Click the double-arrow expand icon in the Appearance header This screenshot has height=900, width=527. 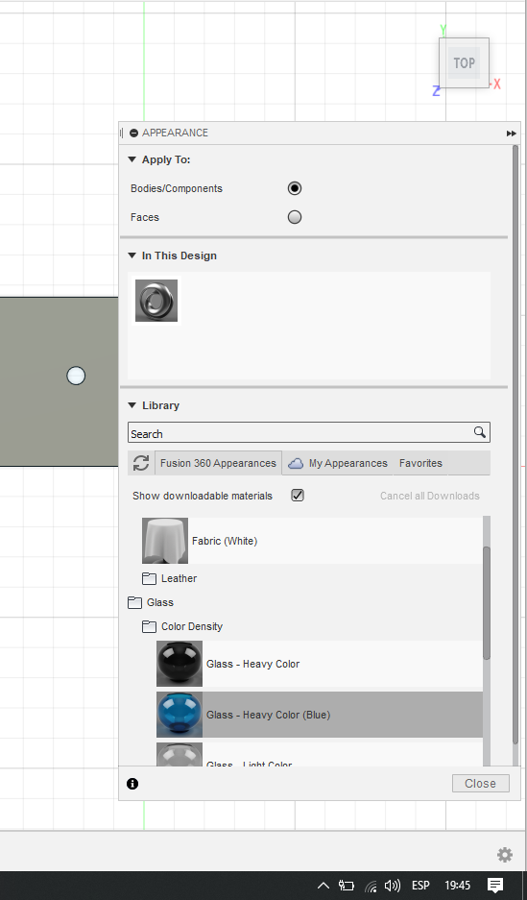tap(511, 134)
